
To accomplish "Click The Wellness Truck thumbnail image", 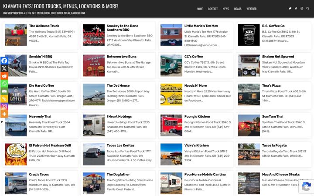I will (16, 35).
